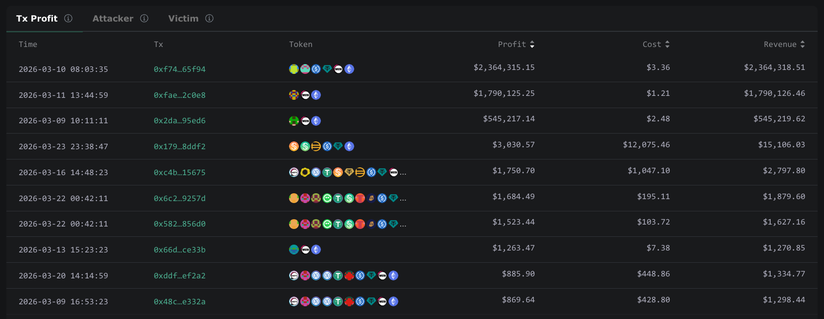
Task: Click the first token icon in the 0x6c2…9257d row
Action: pos(294,198)
